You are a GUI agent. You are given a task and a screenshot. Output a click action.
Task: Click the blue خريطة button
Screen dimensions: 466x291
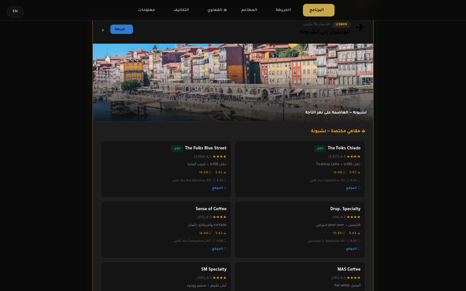pyautogui.click(x=122, y=29)
